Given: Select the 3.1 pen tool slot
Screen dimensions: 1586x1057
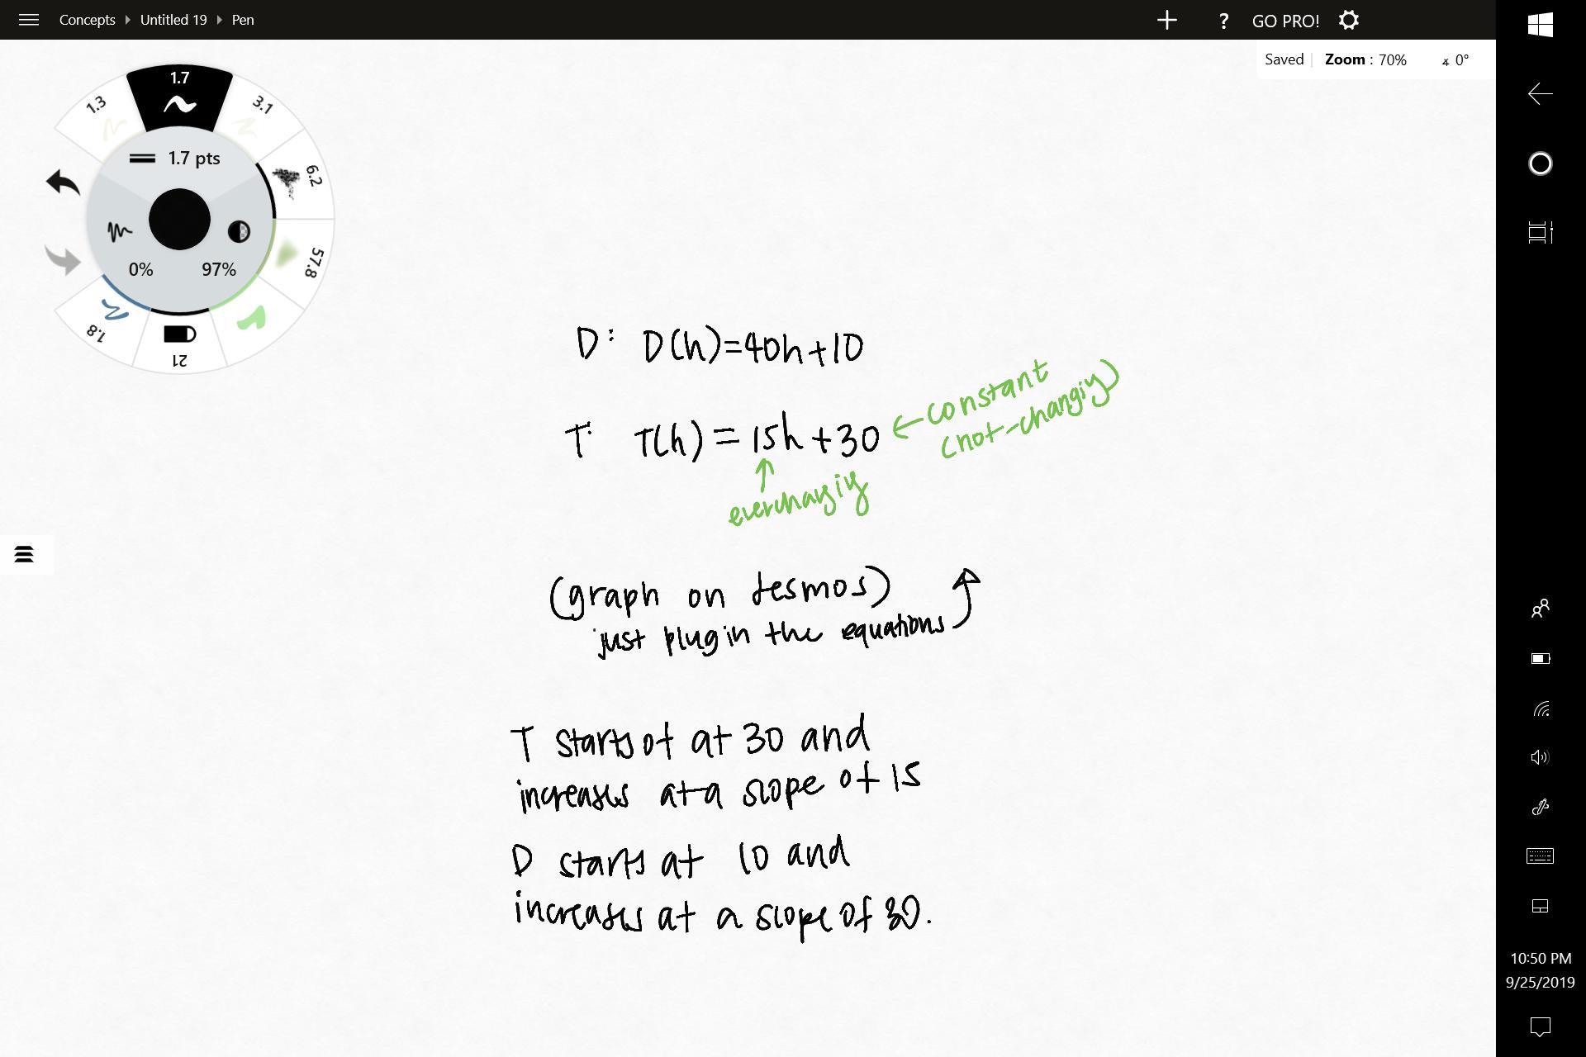Looking at the screenshot, I should point(252,116).
